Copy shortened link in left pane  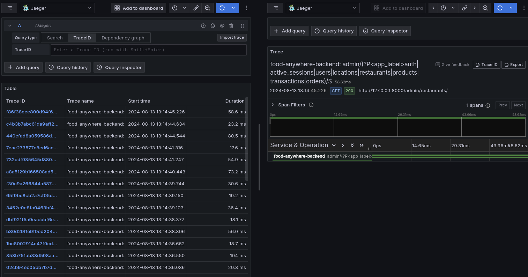coord(196,8)
